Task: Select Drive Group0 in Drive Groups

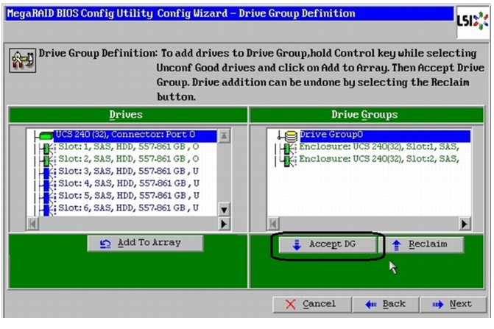Action: (385, 135)
